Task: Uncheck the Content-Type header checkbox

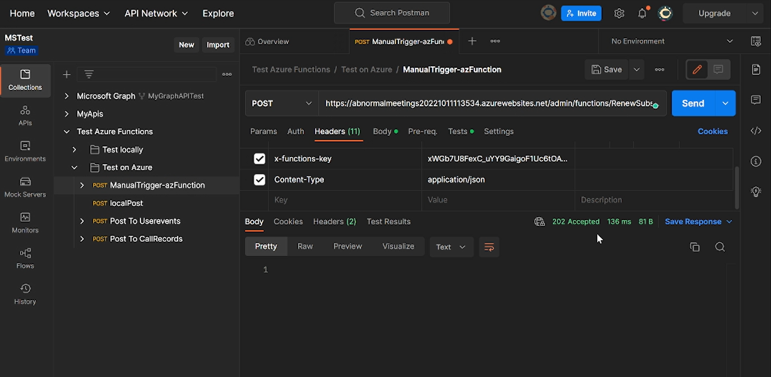Action: [x=259, y=179]
